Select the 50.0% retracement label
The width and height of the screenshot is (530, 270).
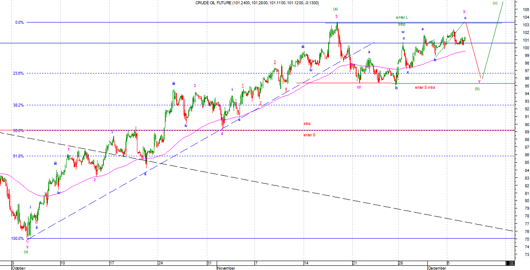click(x=18, y=131)
